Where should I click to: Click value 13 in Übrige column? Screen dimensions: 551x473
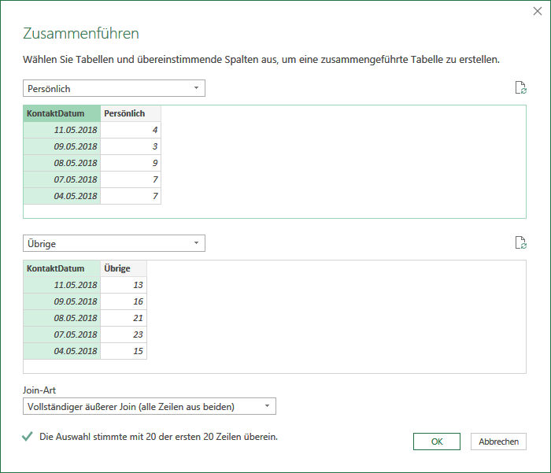[124, 285]
